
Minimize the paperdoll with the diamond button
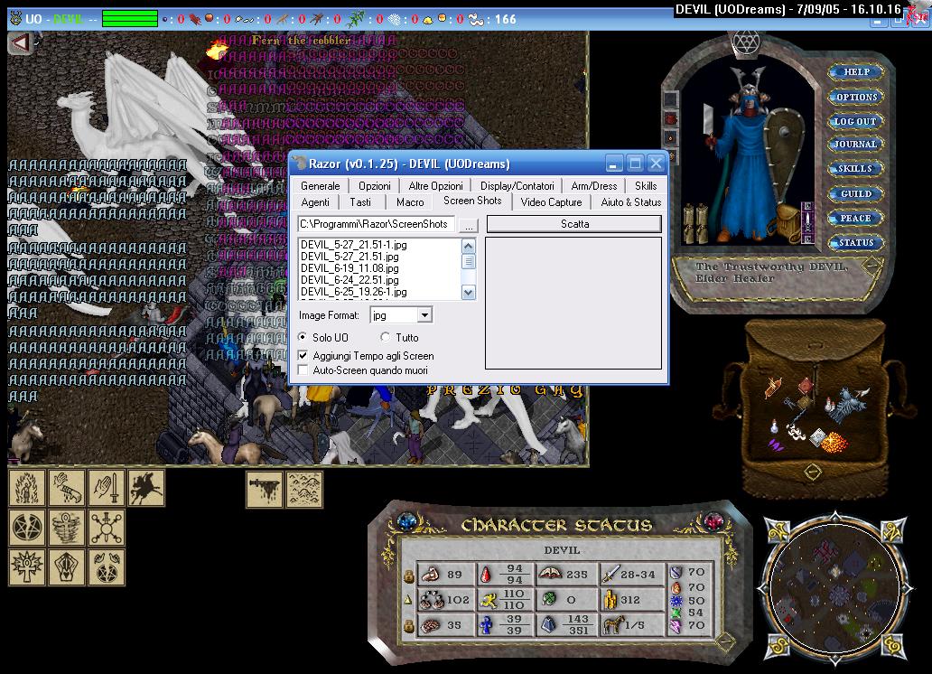872,265
